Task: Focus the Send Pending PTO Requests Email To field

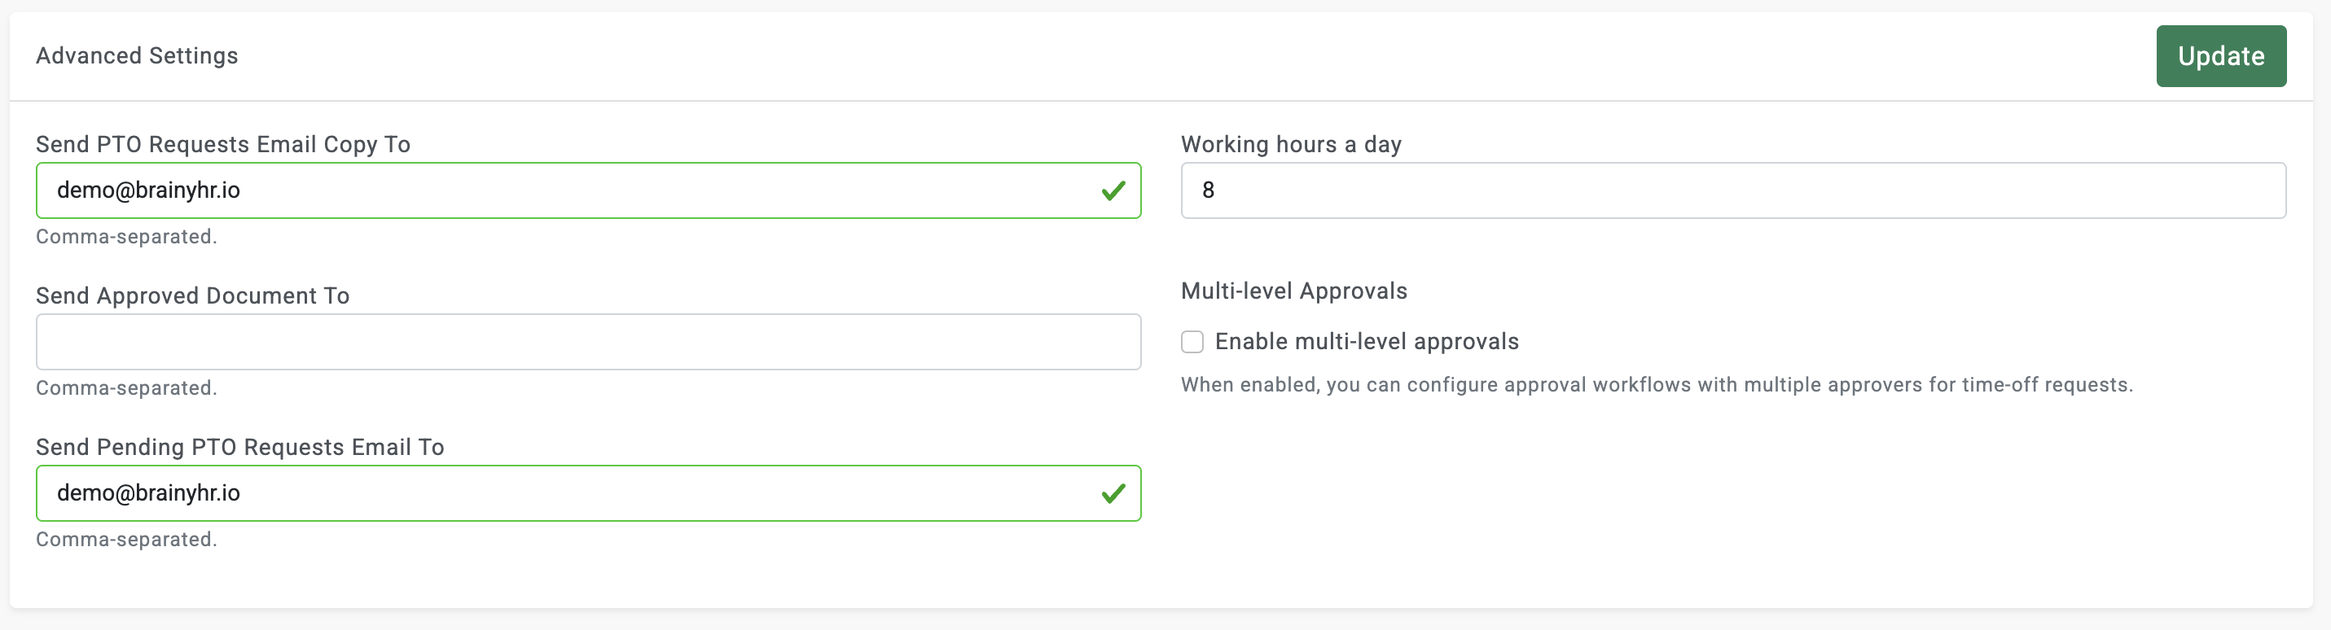Action: 588,493
